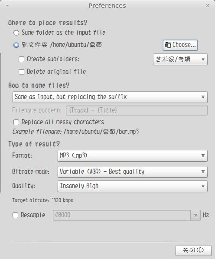Click the 48000 resample rate field
Screen dimensions: 215x259
[x=122, y=216]
